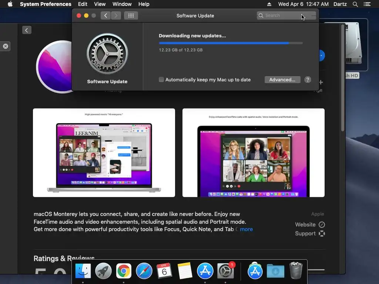Click the update download progress bar
Viewport: 379px width, 284px height.
pos(231,43)
